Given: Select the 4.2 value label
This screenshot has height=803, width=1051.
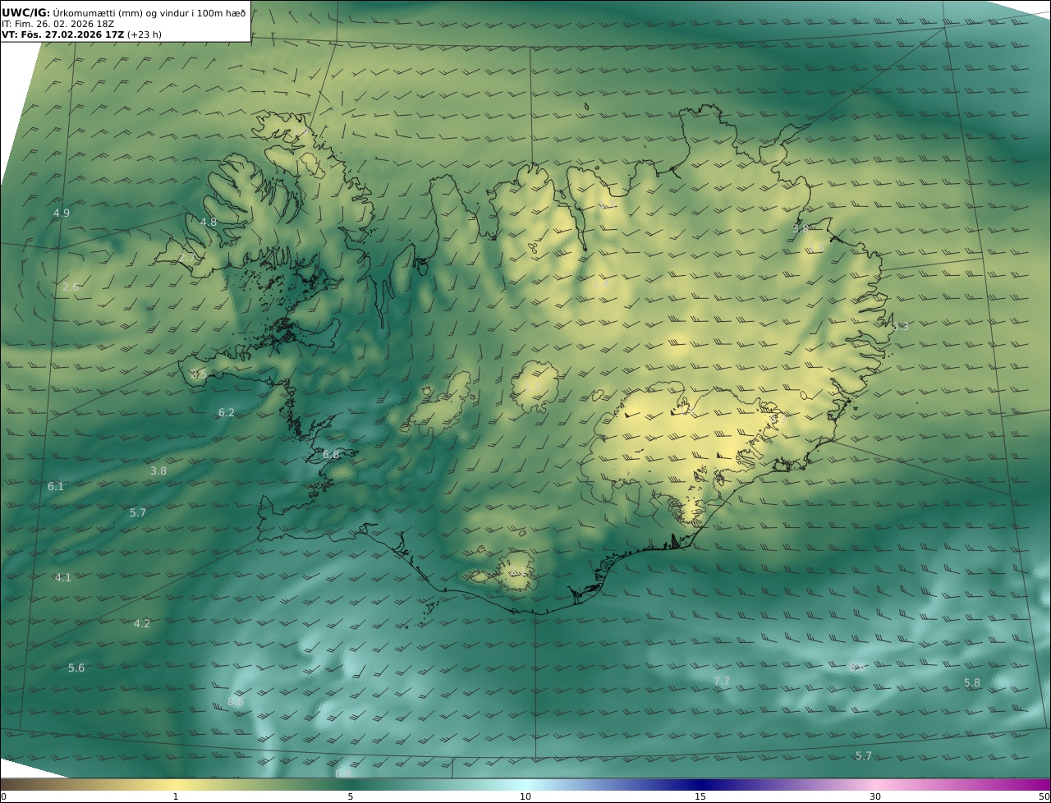Looking at the screenshot, I should click(142, 624).
